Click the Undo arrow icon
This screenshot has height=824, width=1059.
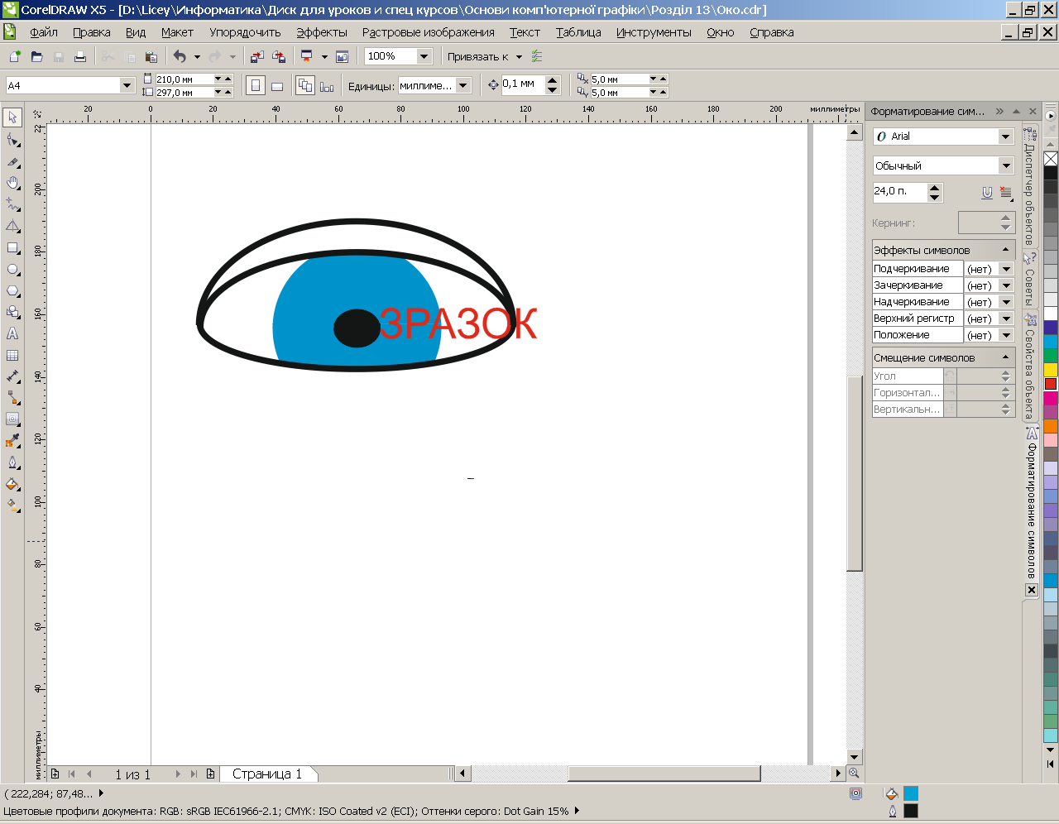coord(180,56)
